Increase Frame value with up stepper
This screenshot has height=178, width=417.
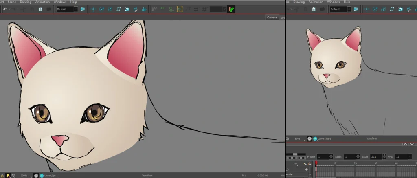[x=331, y=155]
